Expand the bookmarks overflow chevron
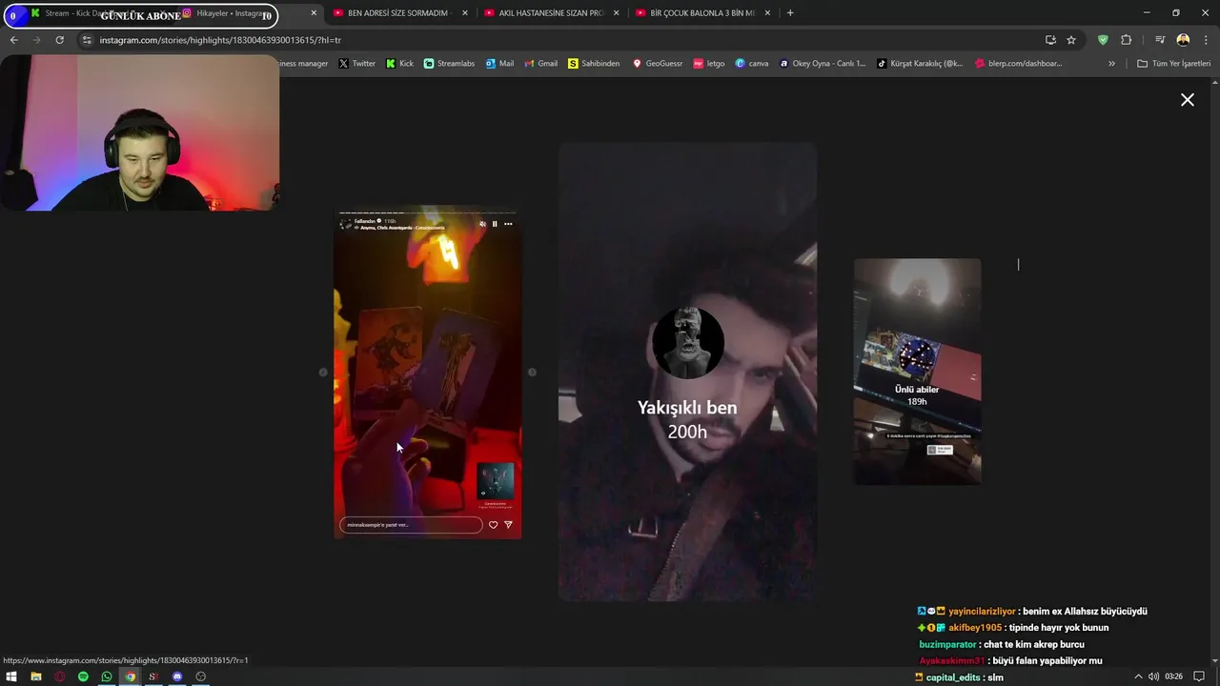The image size is (1220, 686). tap(1111, 64)
